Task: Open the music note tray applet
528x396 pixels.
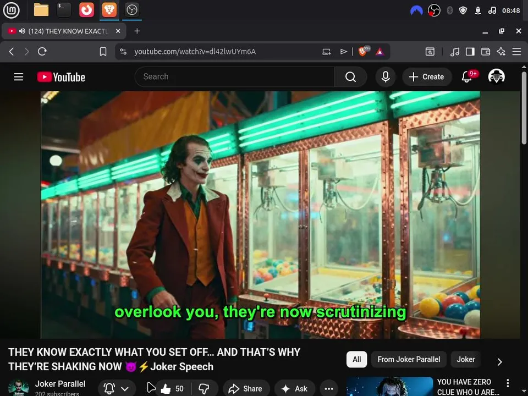Action: click(x=492, y=10)
